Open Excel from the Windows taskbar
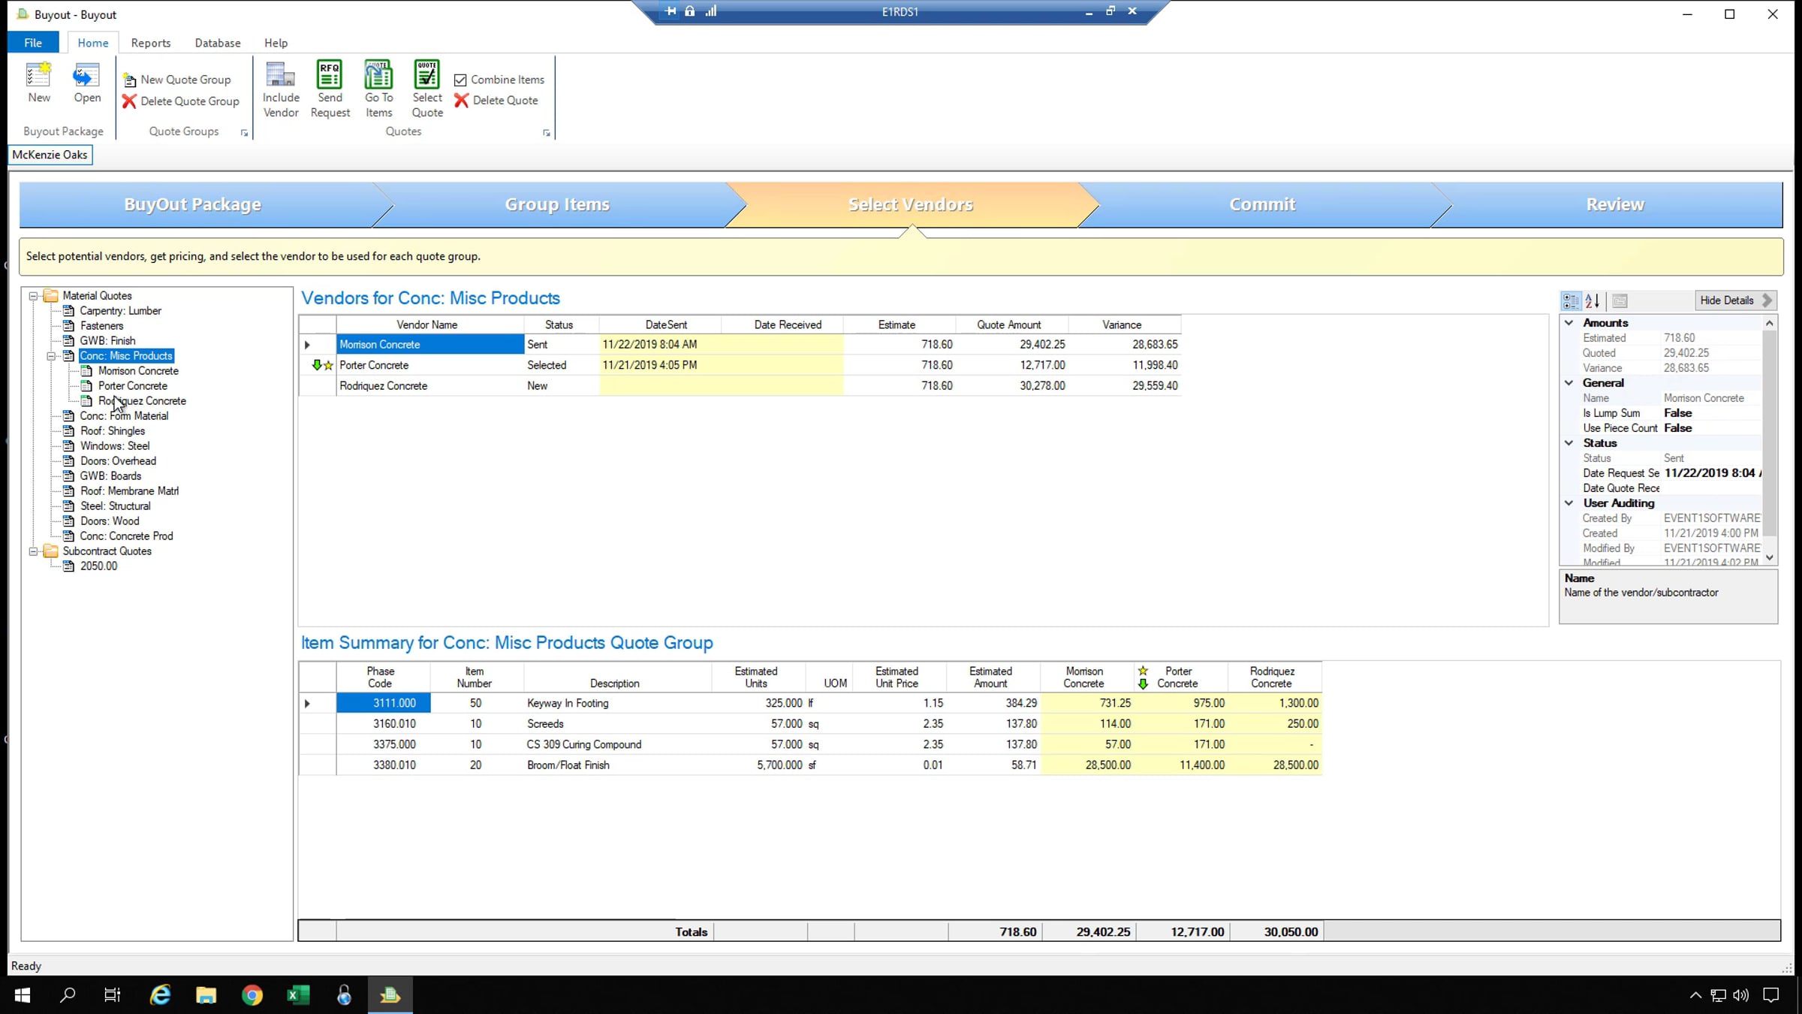This screenshot has width=1802, height=1014. tap(298, 995)
